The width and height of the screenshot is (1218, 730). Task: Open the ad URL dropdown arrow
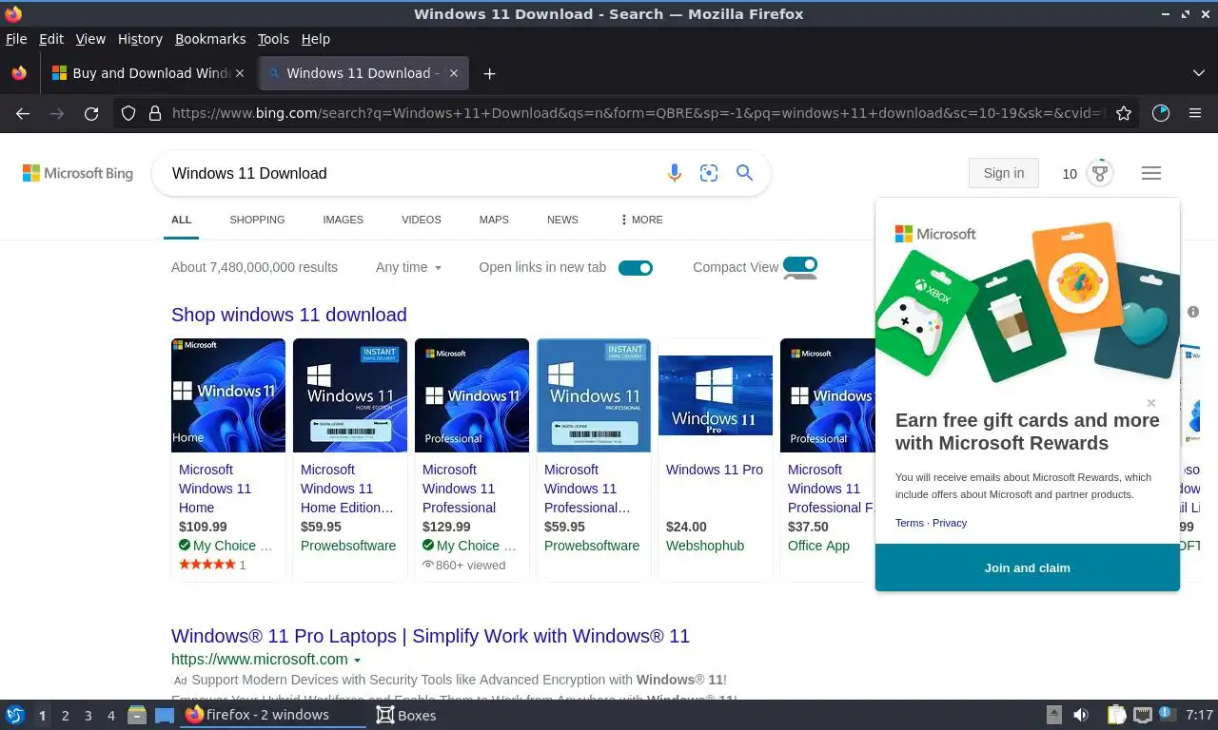(358, 660)
